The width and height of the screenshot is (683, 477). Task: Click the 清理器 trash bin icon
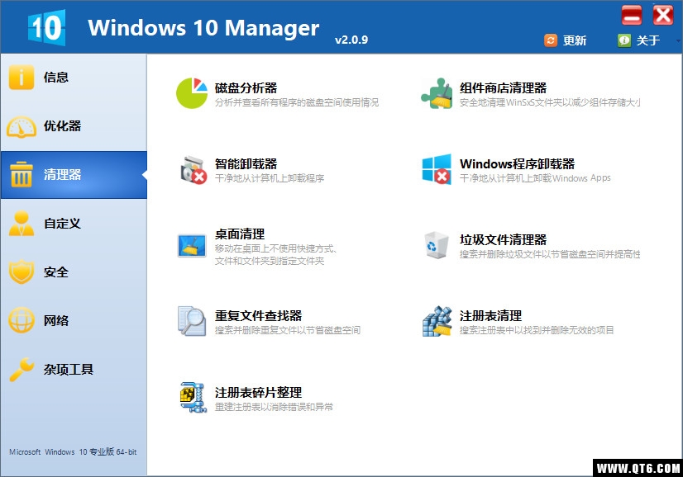click(x=21, y=174)
